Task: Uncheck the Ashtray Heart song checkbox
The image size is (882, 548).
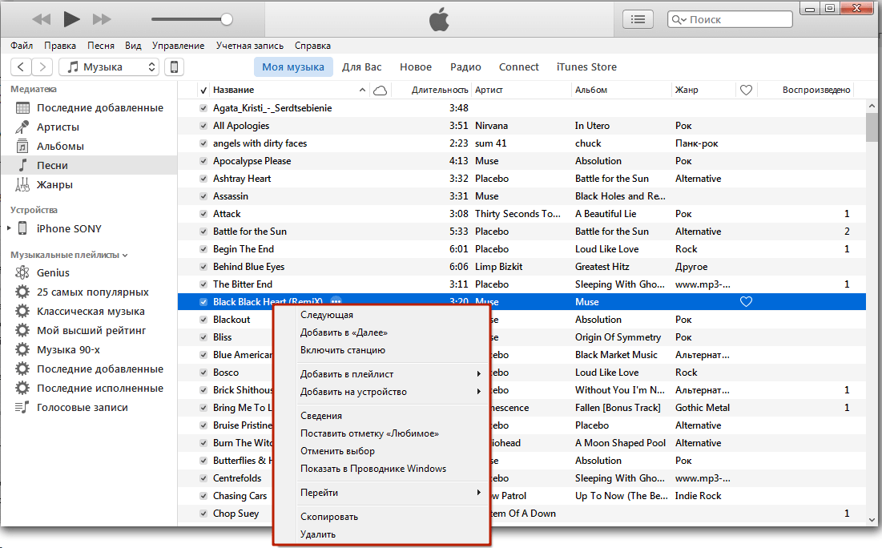Action: (203, 179)
